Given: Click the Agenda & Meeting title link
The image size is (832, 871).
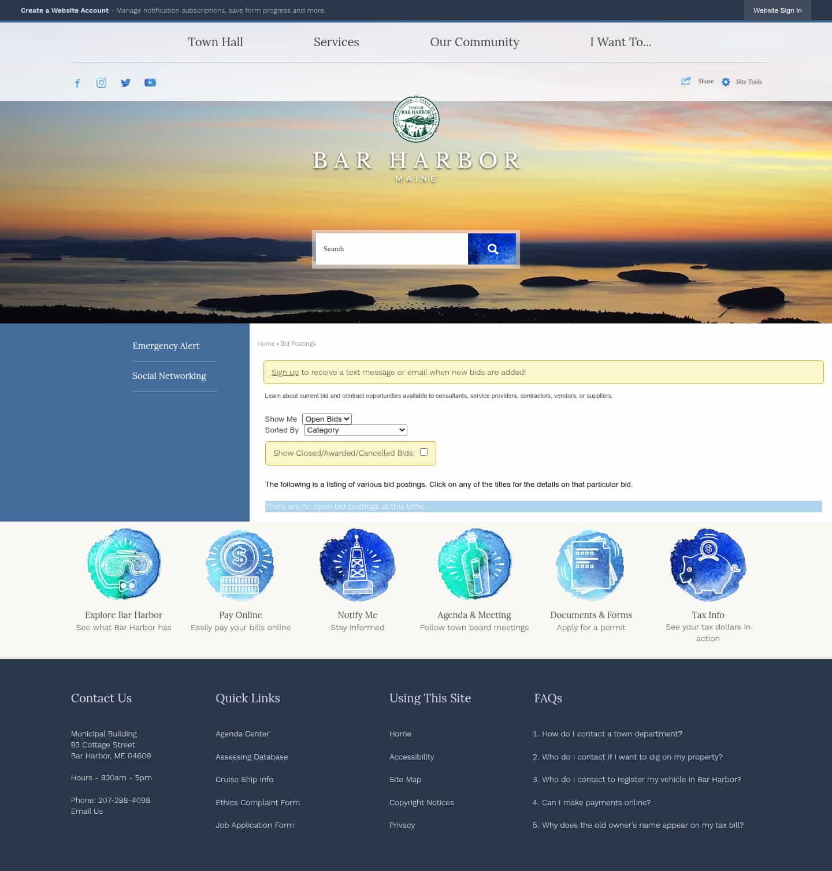Looking at the screenshot, I should [474, 615].
